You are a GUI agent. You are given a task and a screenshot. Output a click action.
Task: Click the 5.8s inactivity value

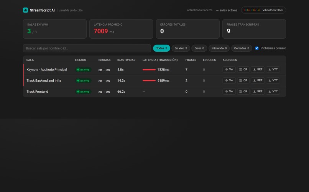[x=120, y=69]
